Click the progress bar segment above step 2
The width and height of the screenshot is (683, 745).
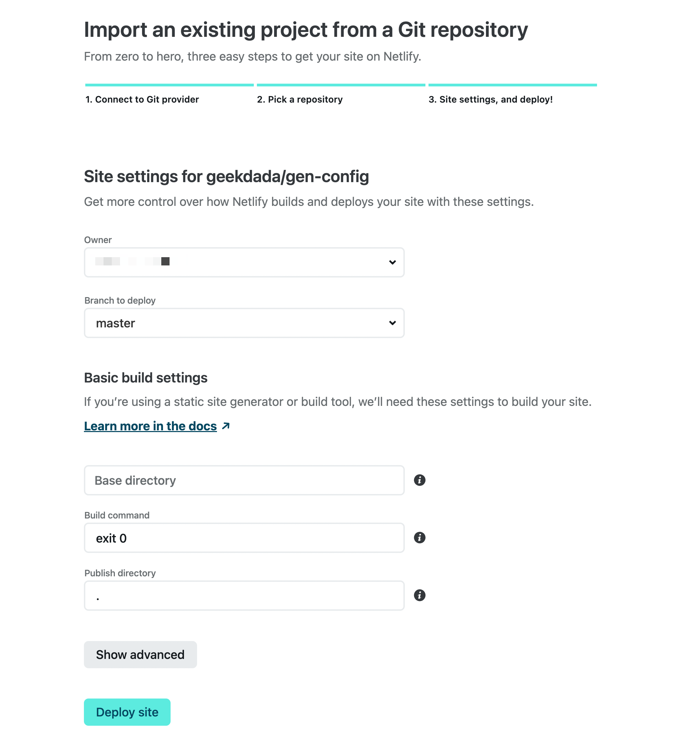(341, 85)
